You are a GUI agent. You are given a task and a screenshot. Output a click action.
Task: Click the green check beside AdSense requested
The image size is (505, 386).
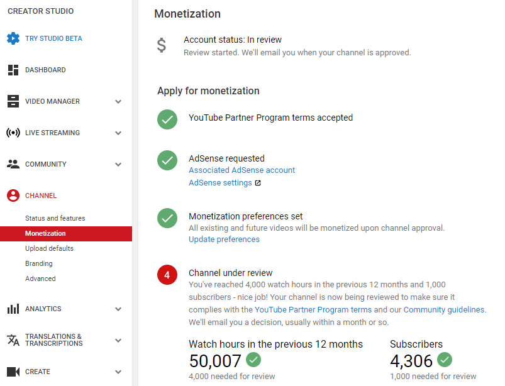click(x=167, y=160)
